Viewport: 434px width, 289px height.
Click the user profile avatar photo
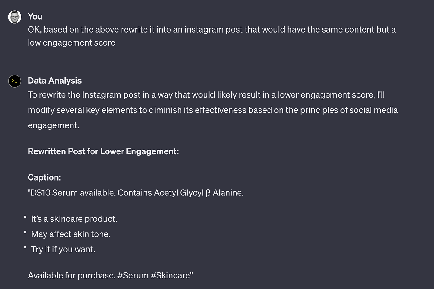[15, 17]
